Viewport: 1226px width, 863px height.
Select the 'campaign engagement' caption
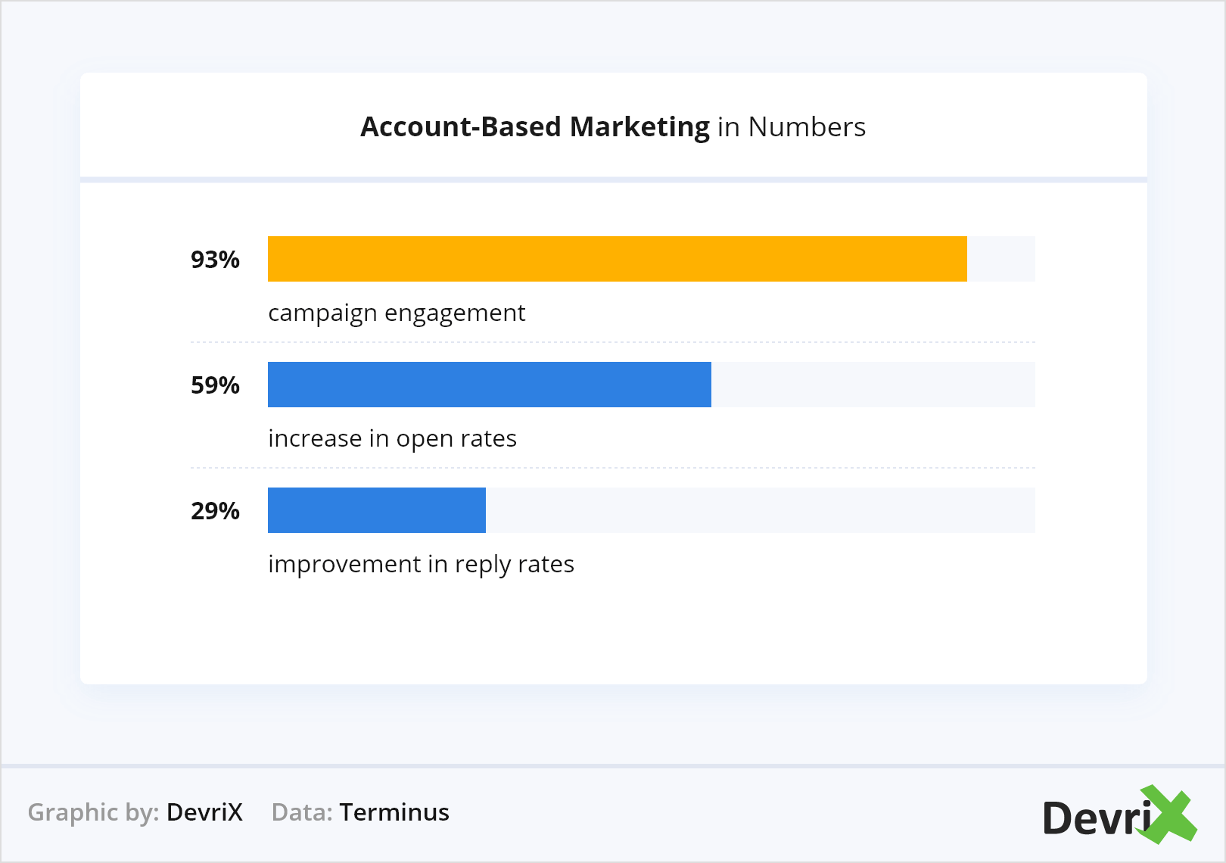coord(396,313)
